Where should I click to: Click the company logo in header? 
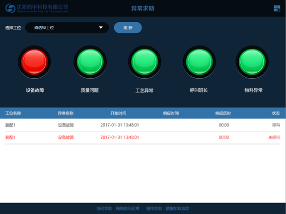[37, 8]
